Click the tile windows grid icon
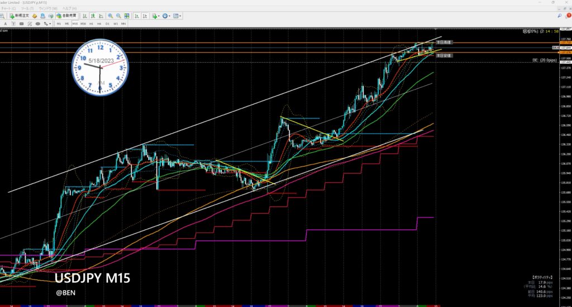This screenshot has height=307, width=572. point(128,16)
